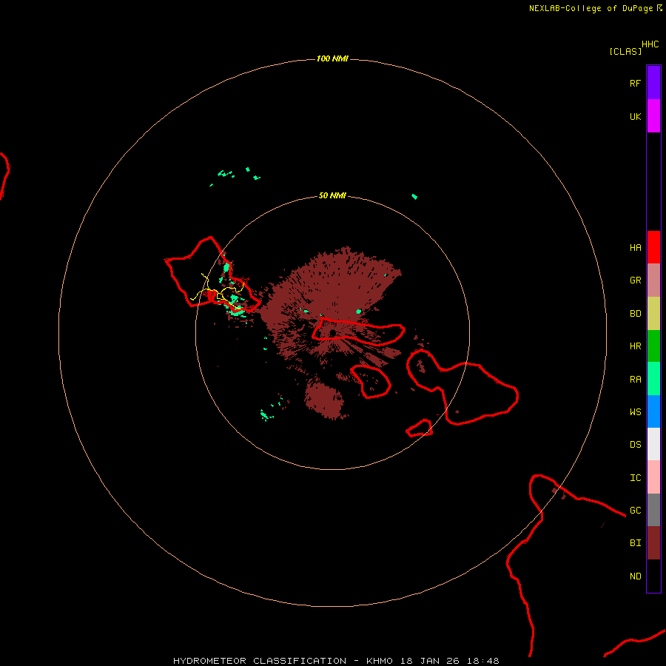The width and height of the screenshot is (666, 666).
Task: Click the BI legend label
Action: click(x=635, y=543)
